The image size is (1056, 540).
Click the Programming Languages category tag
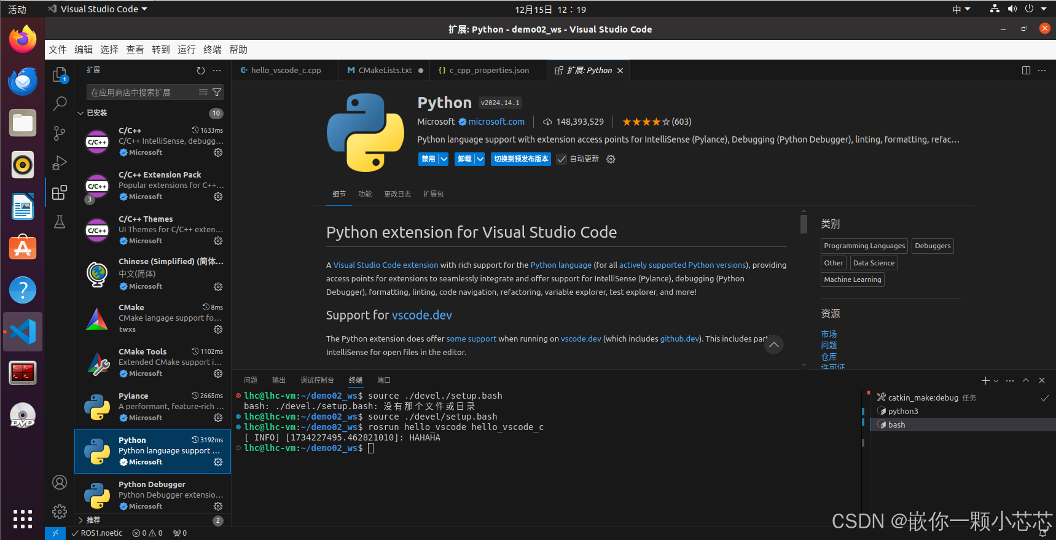(864, 246)
